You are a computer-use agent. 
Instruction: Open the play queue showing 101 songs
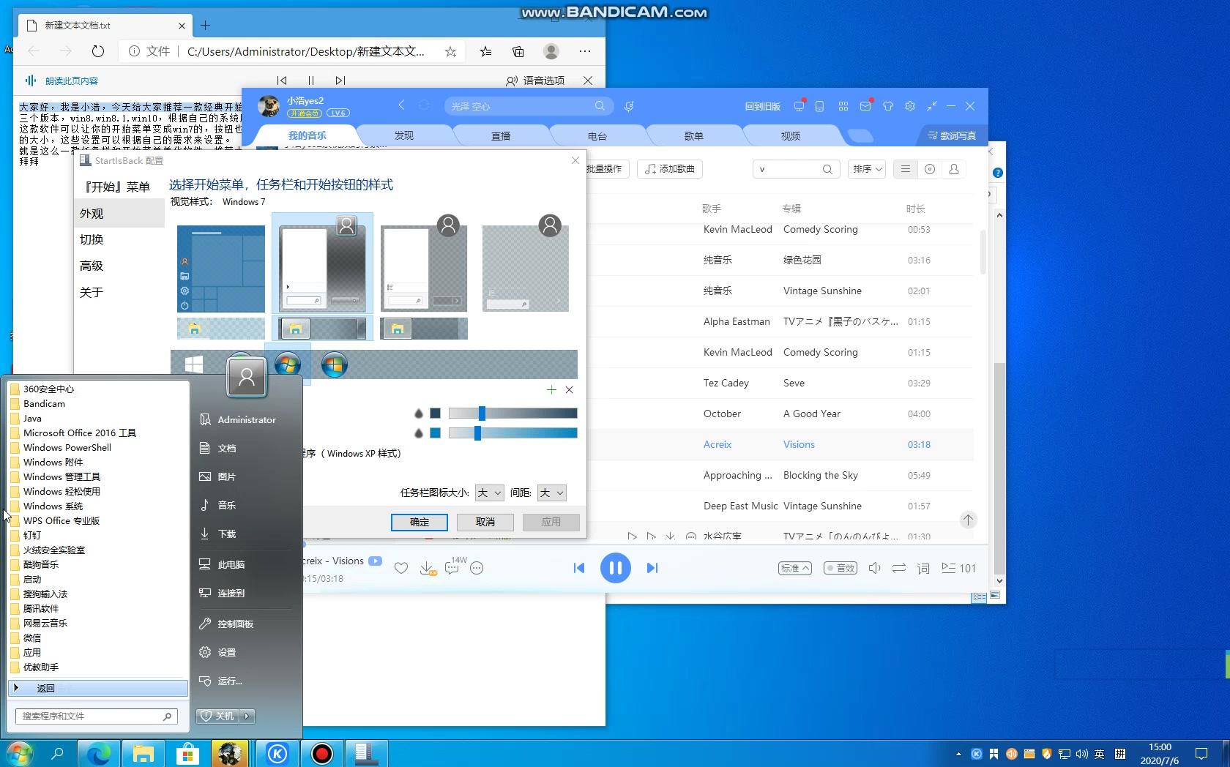pos(958,568)
